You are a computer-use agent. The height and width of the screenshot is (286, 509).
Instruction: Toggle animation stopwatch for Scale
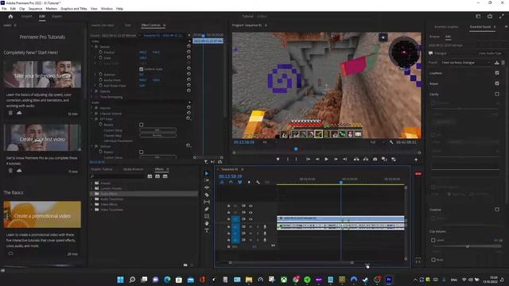point(101,58)
